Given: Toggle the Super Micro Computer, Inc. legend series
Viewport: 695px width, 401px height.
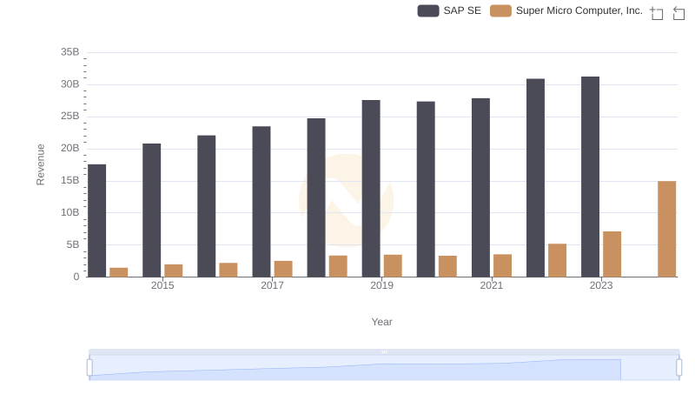Looking at the screenshot, I should [x=566, y=10].
